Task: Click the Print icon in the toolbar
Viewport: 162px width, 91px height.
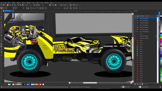Action: [15, 5]
